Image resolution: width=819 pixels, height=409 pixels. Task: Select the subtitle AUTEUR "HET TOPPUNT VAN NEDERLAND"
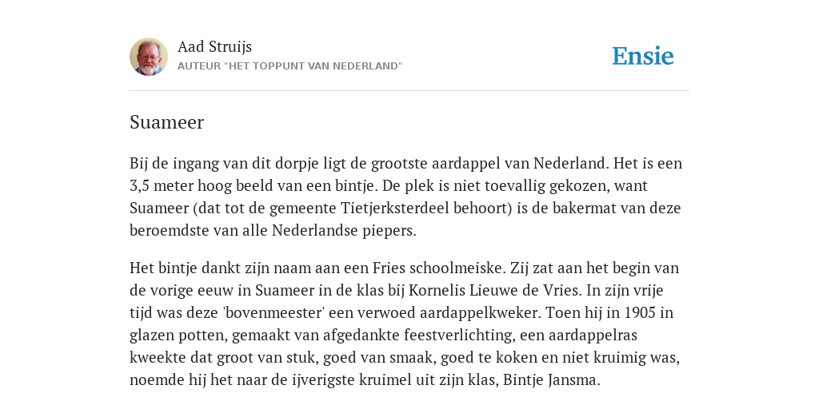coord(290,66)
